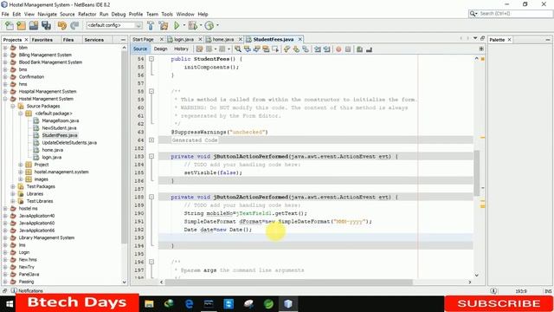
Task: Click the Clean and Build Project icon
Action: pyautogui.click(x=164, y=25)
